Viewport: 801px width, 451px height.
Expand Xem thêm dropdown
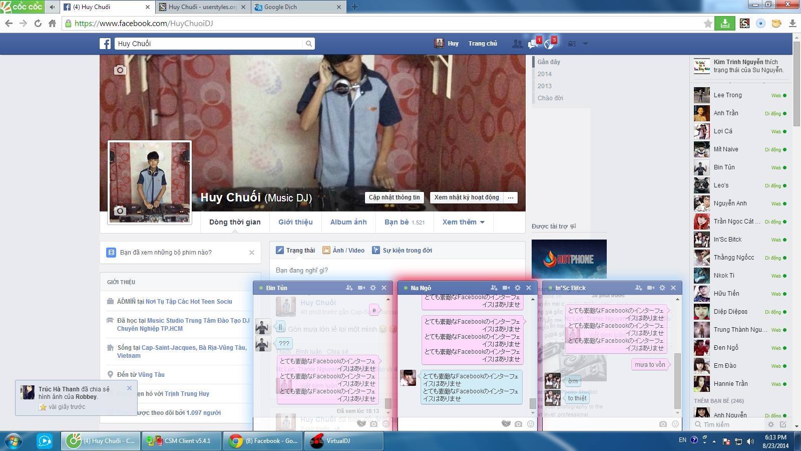(463, 222)
